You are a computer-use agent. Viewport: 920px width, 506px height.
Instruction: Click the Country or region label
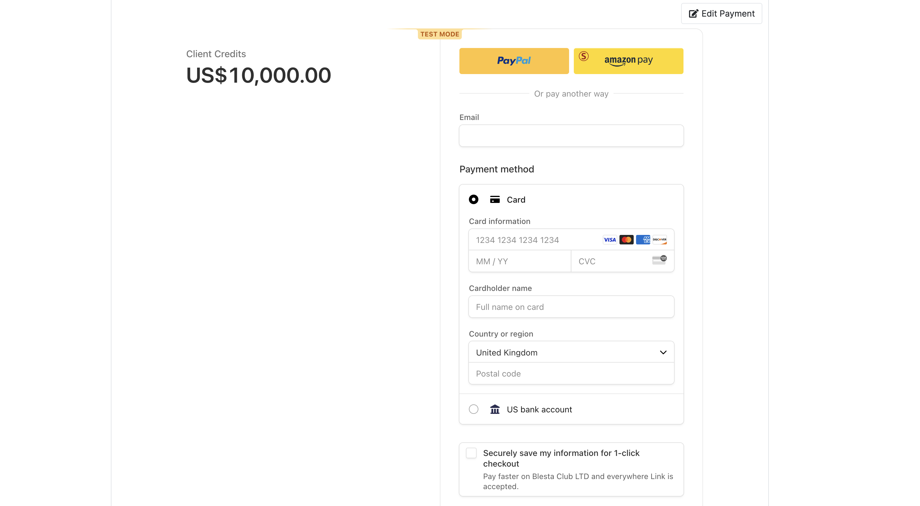[501, 334]
